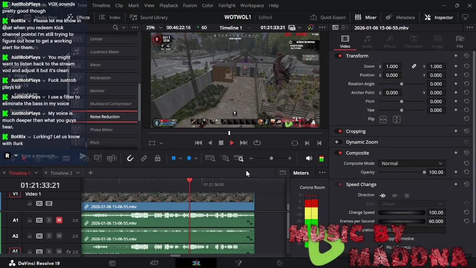The width and height of the screenshot is (476, 268).
Task: Toggle the Mixer panel button
Action: (366, 17)
